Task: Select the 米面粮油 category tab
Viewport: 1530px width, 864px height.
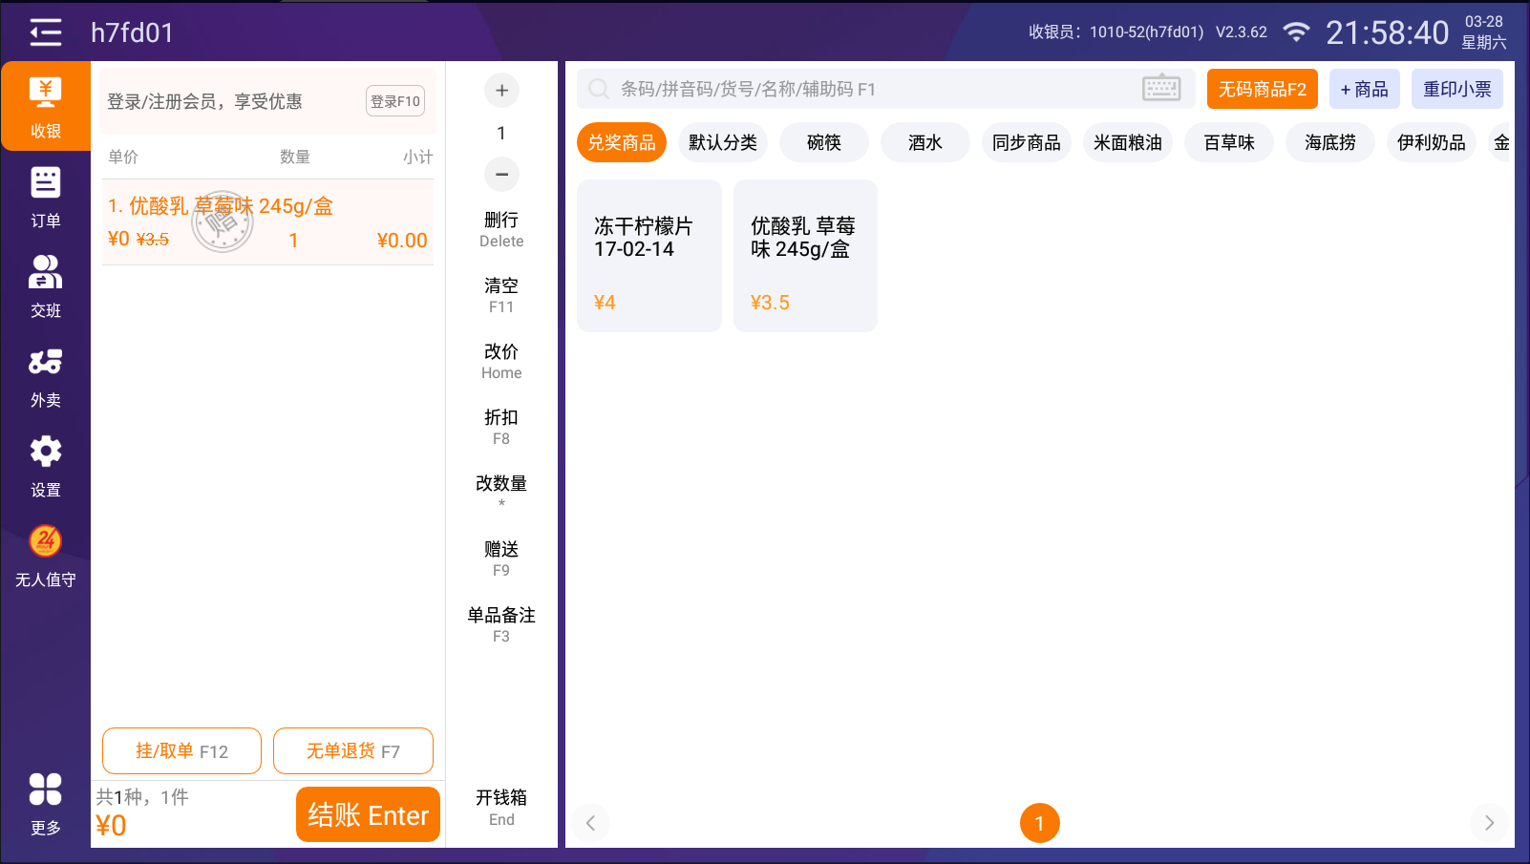Action: click(x=1127, y=142)
